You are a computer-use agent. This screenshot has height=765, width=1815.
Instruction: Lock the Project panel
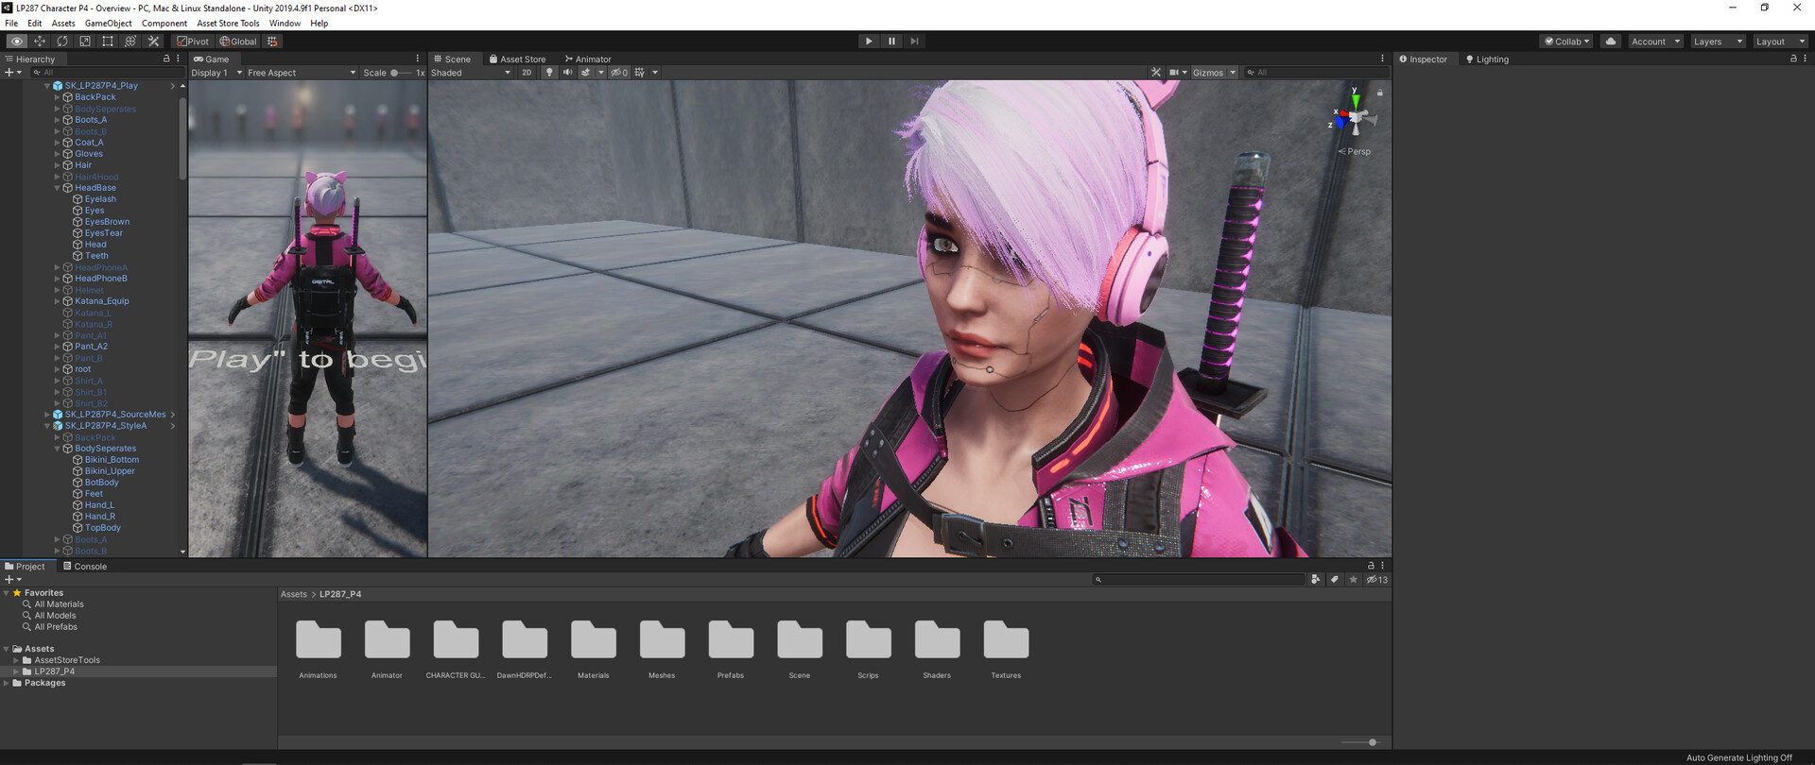pyautogui.click(x=1371, y=566)
